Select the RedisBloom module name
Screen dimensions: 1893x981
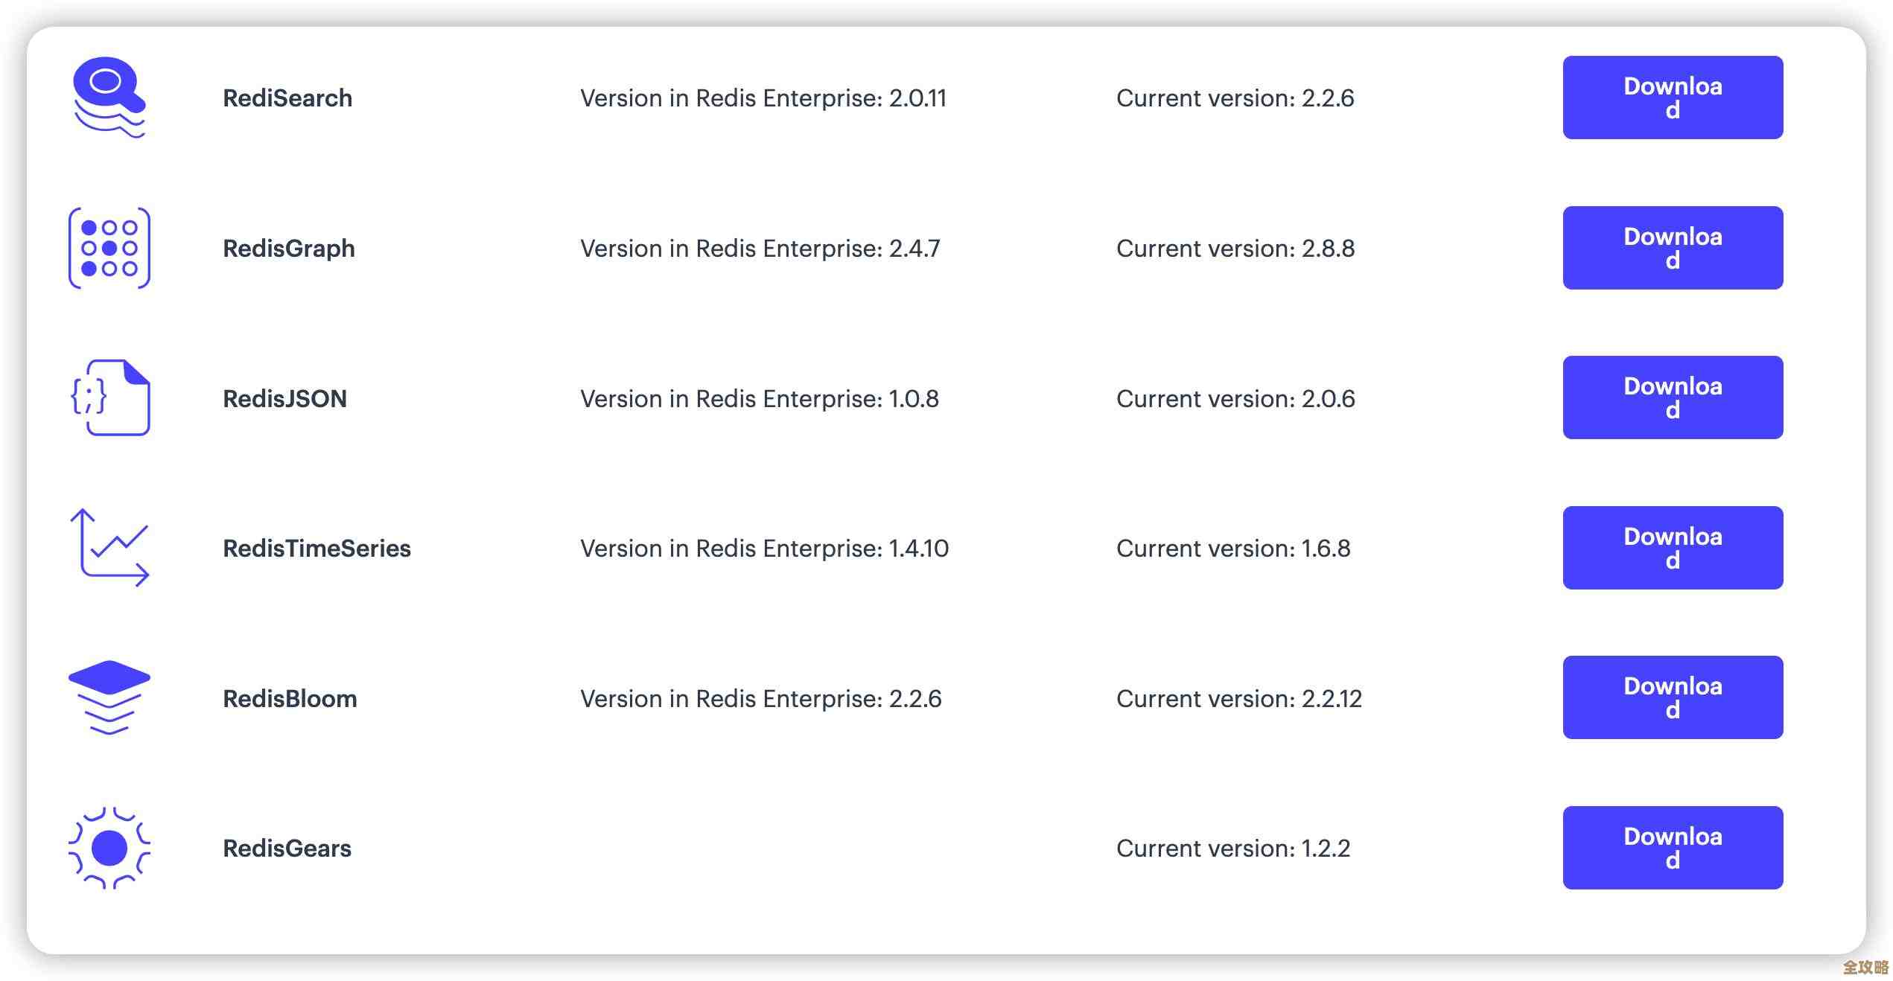(290, 699)
